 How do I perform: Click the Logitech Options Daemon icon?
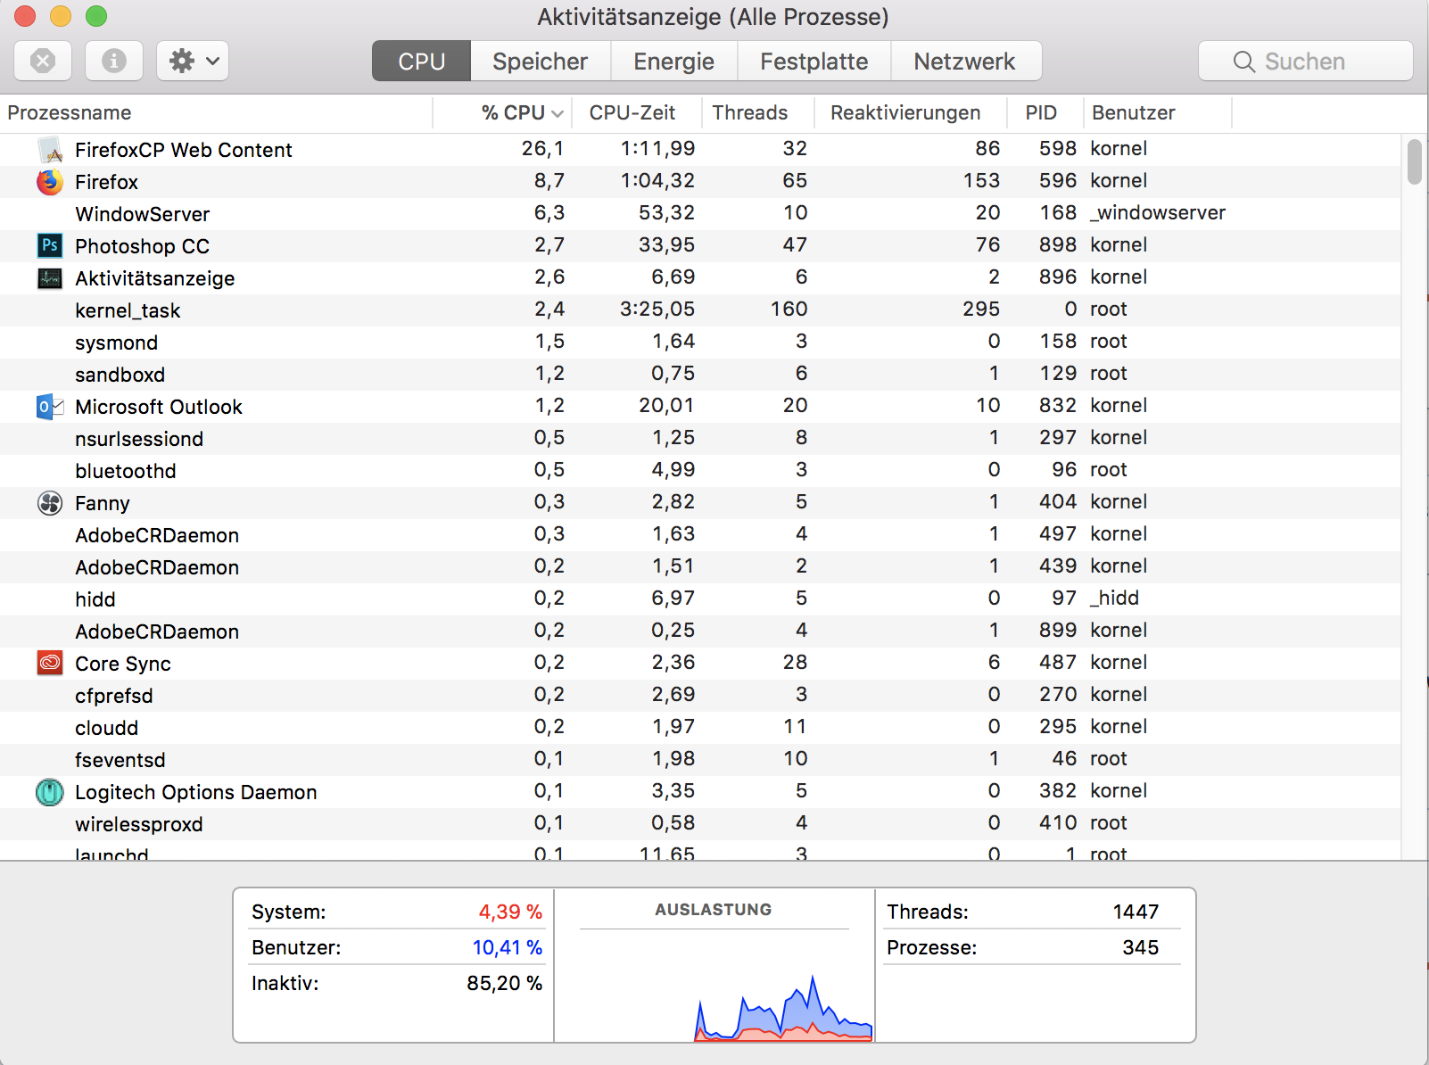(50, 792)
